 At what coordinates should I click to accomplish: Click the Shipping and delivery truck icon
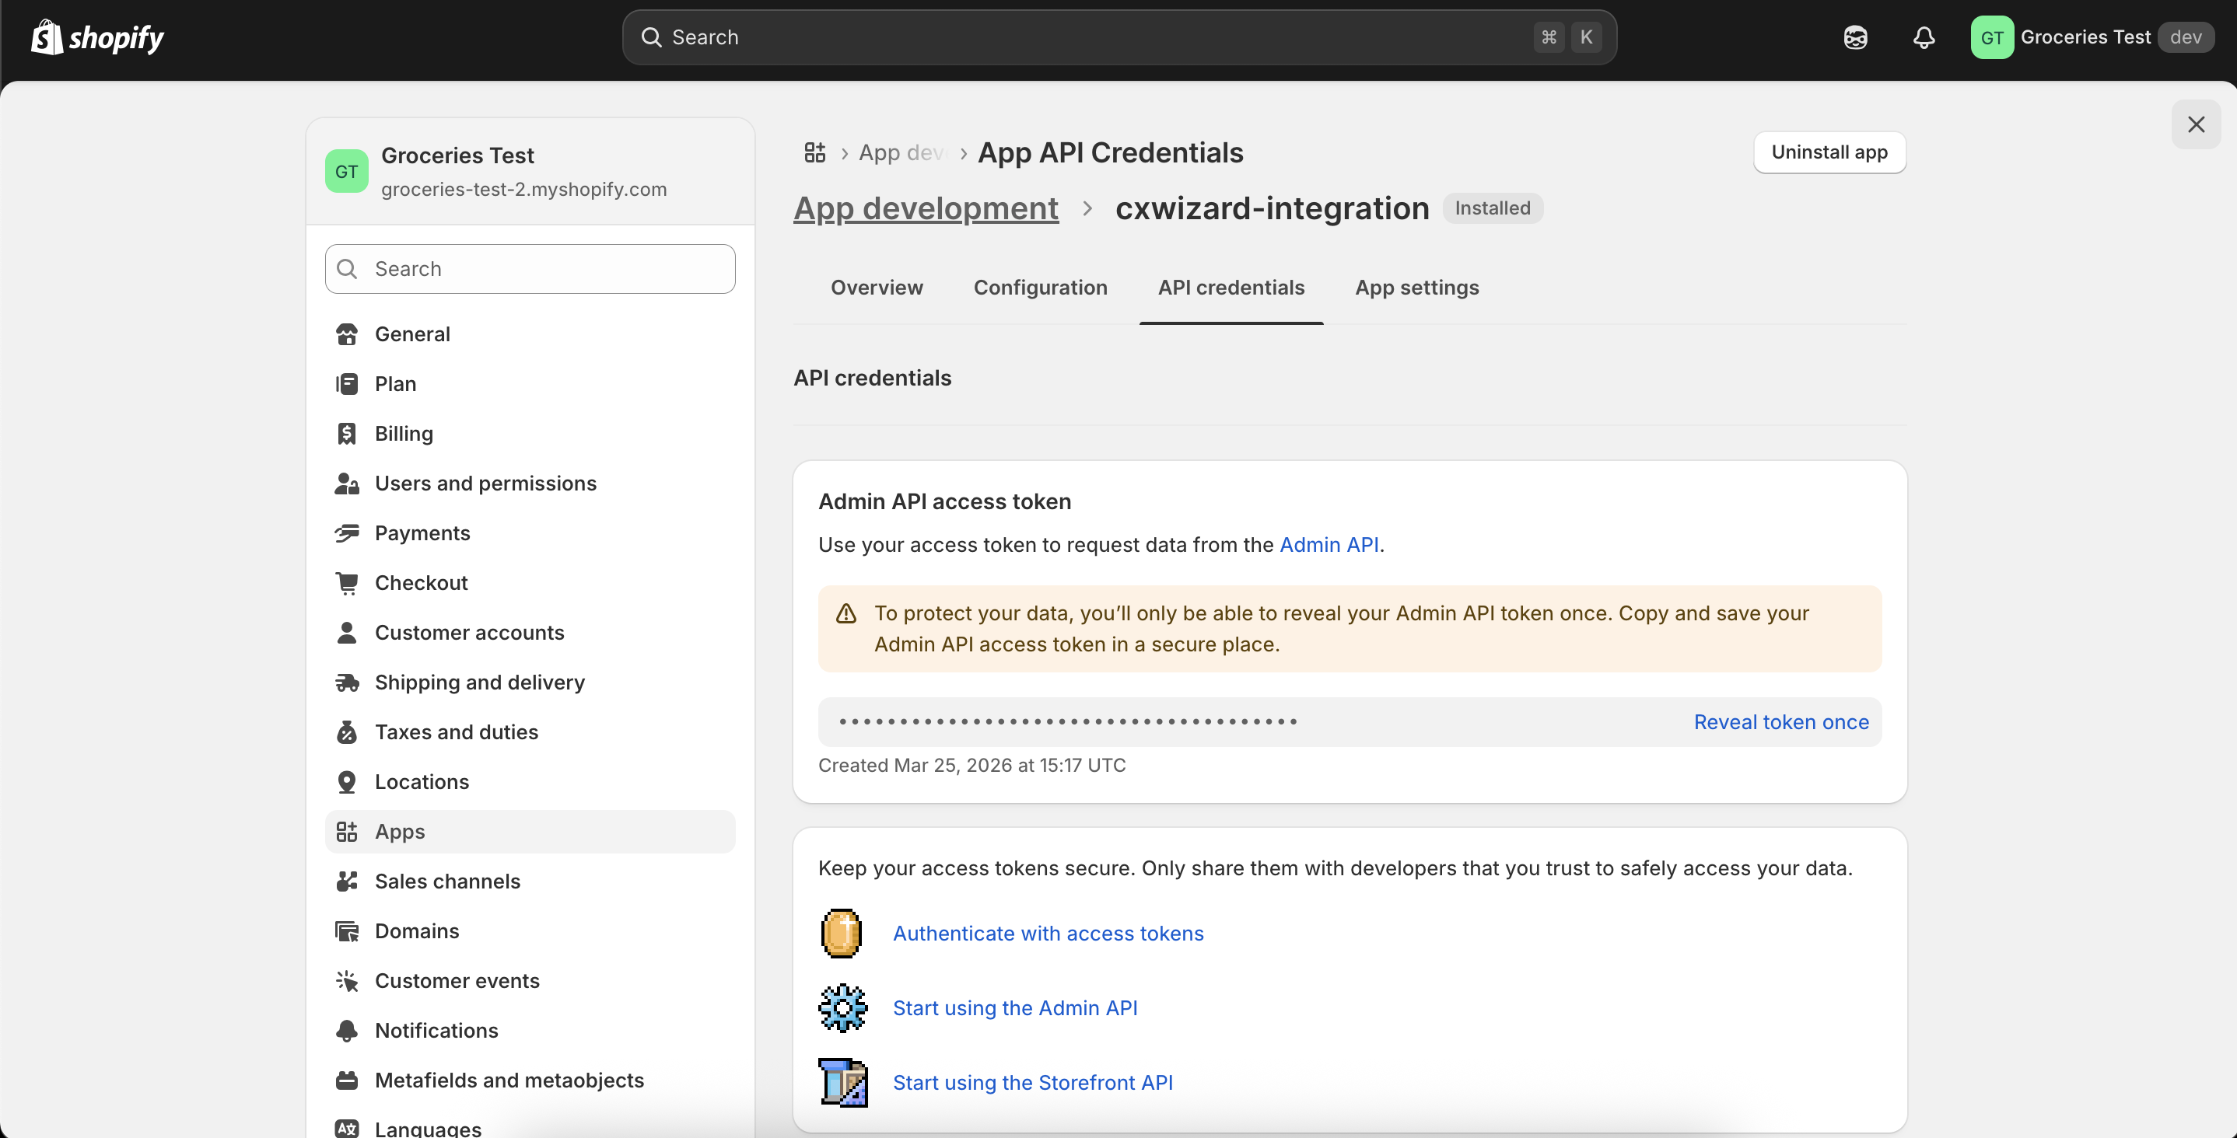[348, 682]
